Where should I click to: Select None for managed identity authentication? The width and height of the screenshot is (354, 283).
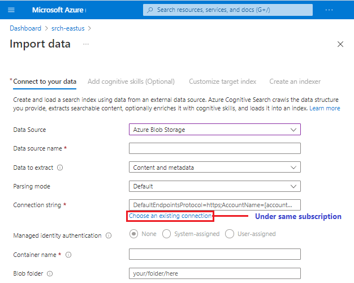click(x=135, y=234)
